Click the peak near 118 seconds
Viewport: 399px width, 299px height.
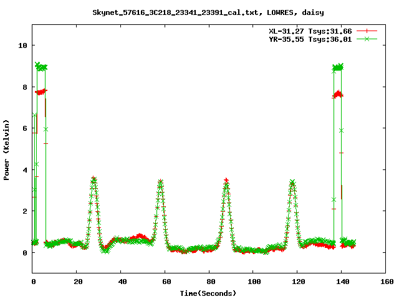(x=292, y=182)
